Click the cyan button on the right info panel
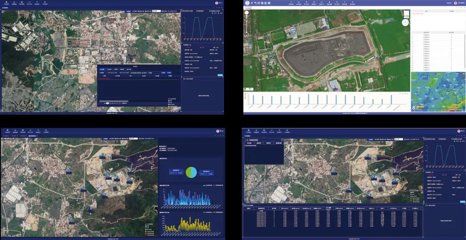 [x=220, y=75]
